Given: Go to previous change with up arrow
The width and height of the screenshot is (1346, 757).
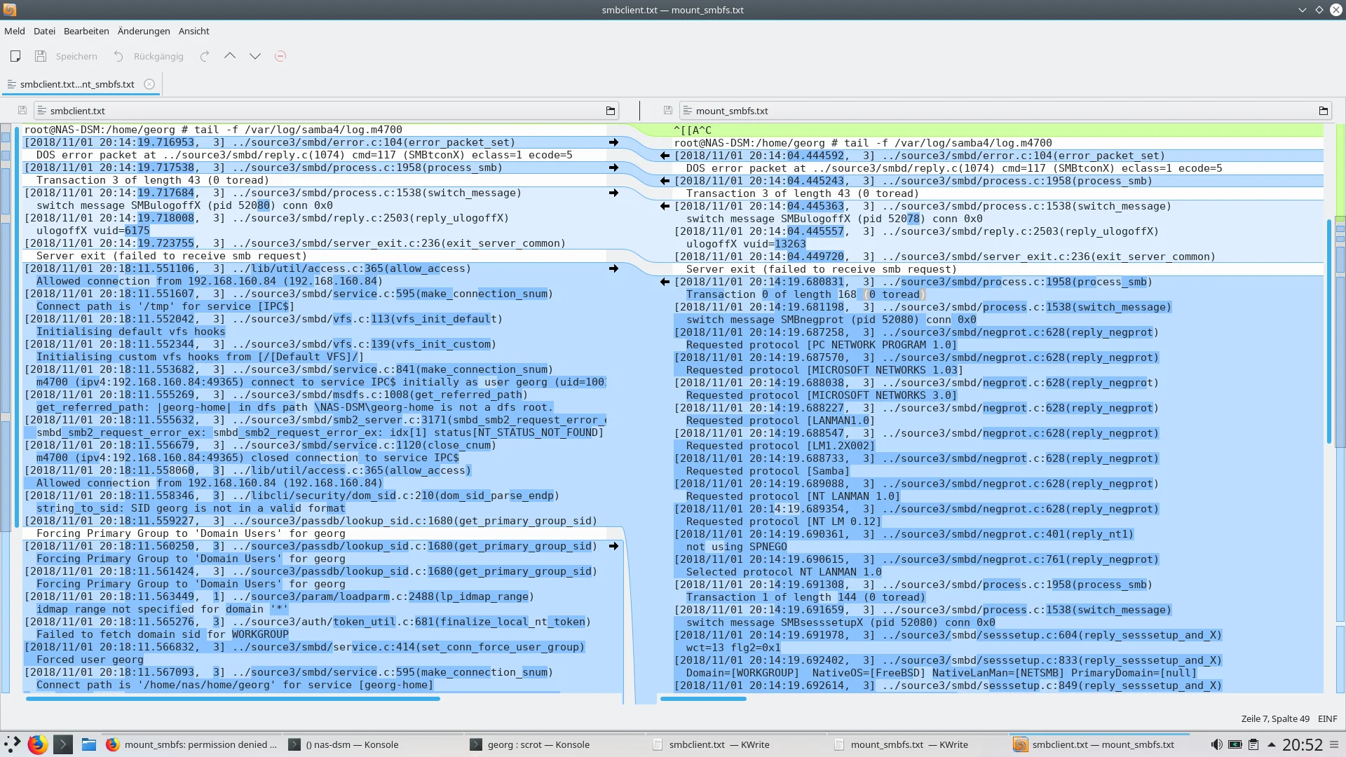Looking at the screenshot, I should coord(230,56).
